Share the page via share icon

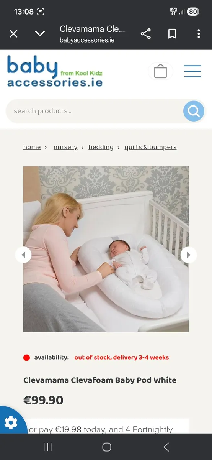pyautogui.click(x=145, y=34)
